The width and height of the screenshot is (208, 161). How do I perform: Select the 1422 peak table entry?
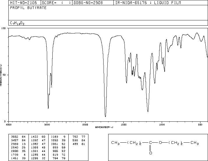pos(38,137)
